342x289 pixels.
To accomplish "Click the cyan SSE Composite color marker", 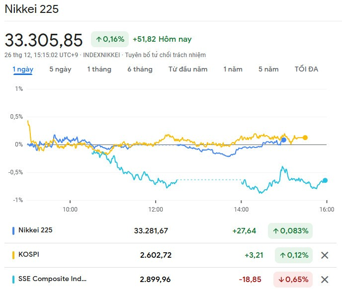I will [13, 280].
